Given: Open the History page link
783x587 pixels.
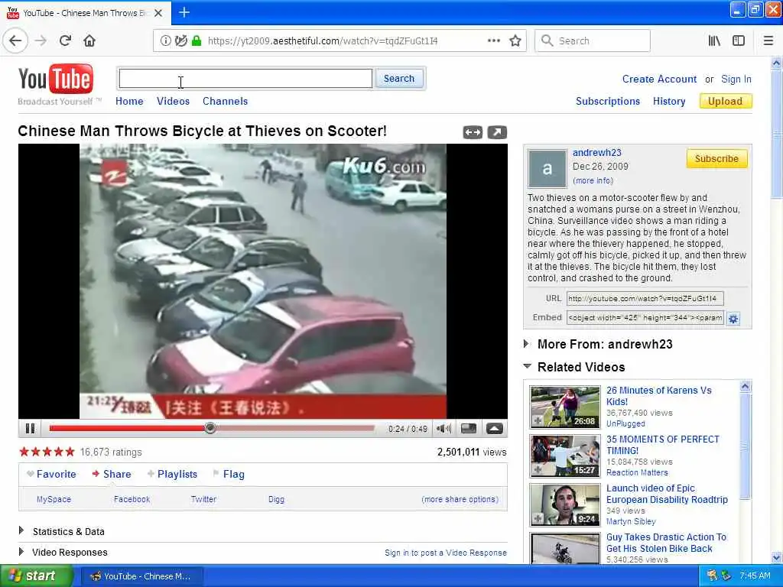Looking at the screenshot, I should (669, 101).
